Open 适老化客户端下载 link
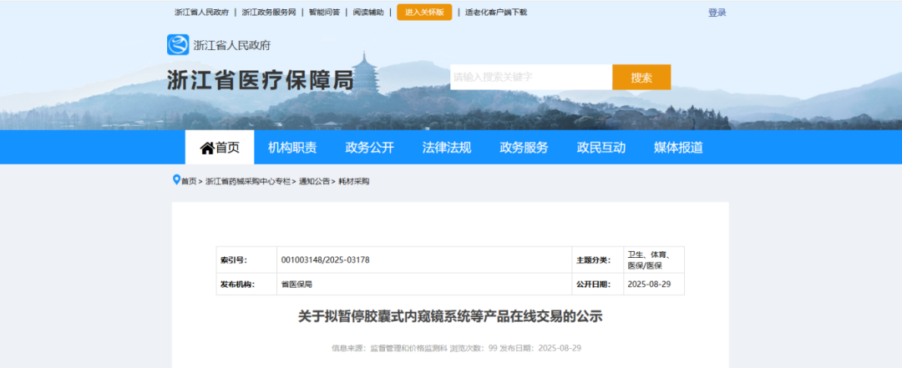Image resolution: width=902 pixels, height=368 pixels. 496,12
